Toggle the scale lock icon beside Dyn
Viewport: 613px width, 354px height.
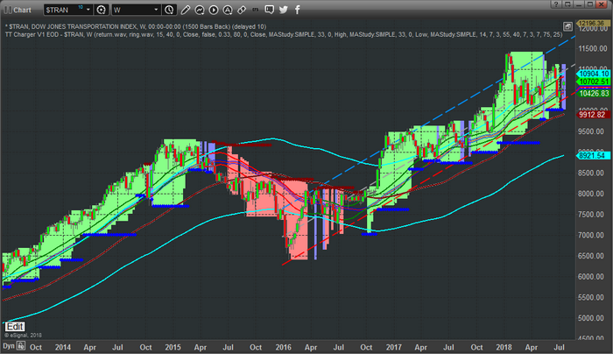pyautogui.click(x=21, y=346)
